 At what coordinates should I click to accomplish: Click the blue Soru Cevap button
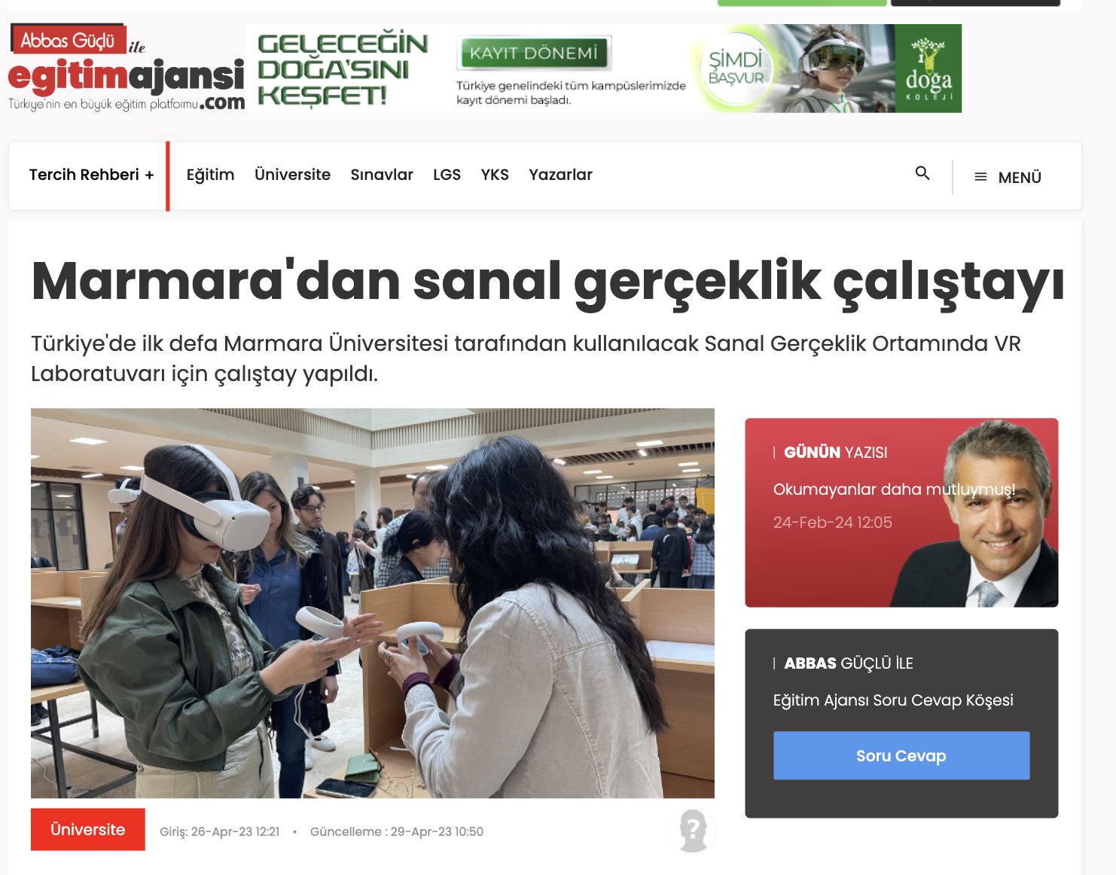tap(901, 755)
